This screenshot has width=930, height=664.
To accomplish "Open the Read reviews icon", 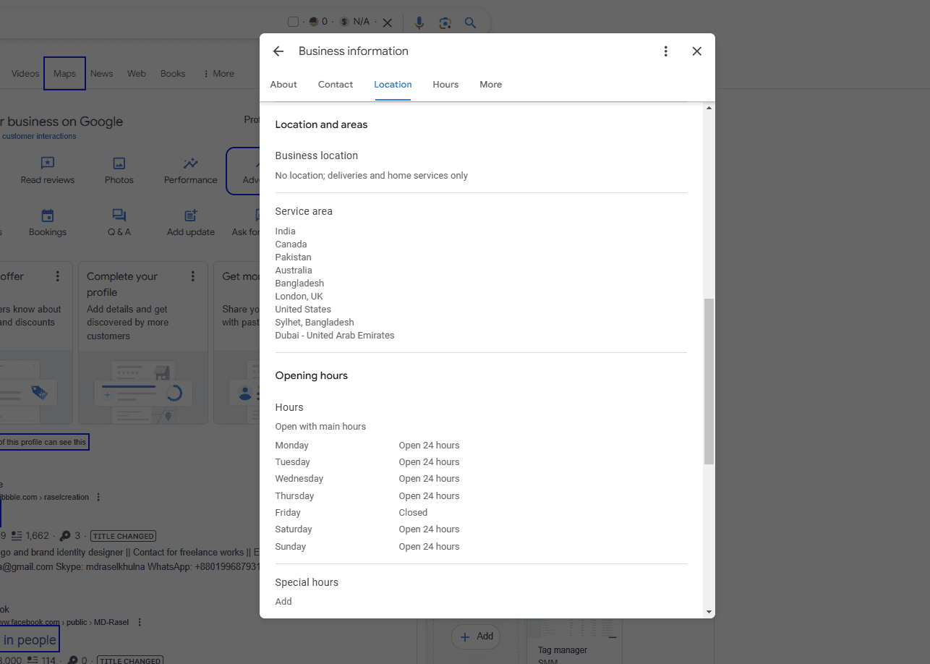I will (47, 163).
